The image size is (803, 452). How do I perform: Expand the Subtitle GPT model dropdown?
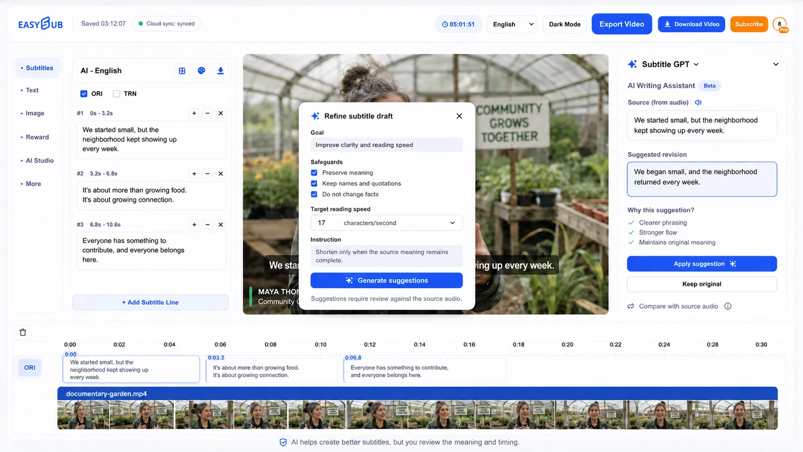(x=696, y=64)
